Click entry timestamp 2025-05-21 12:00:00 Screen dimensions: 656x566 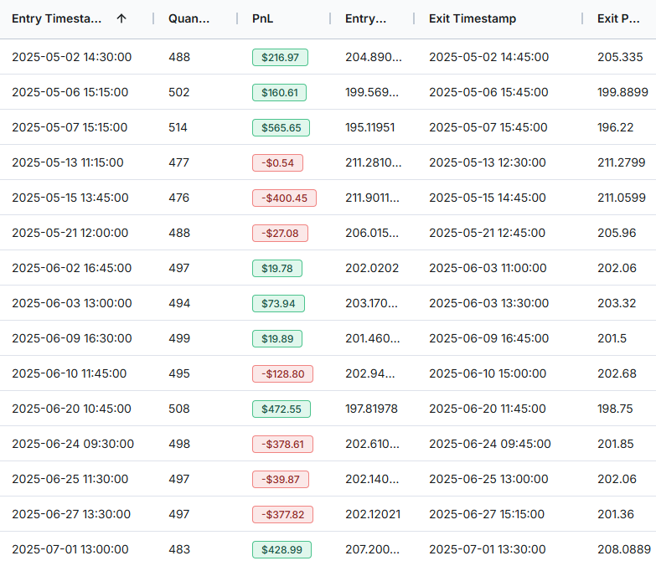pos(70,233)
